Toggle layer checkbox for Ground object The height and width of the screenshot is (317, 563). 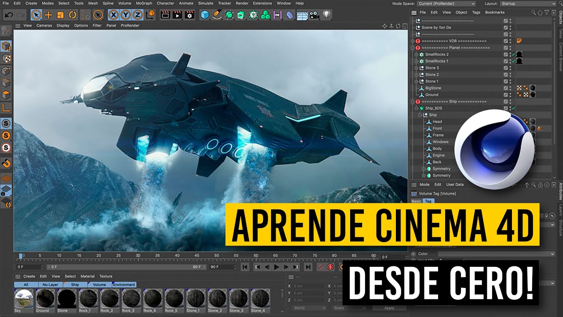[x=506, y=95]
